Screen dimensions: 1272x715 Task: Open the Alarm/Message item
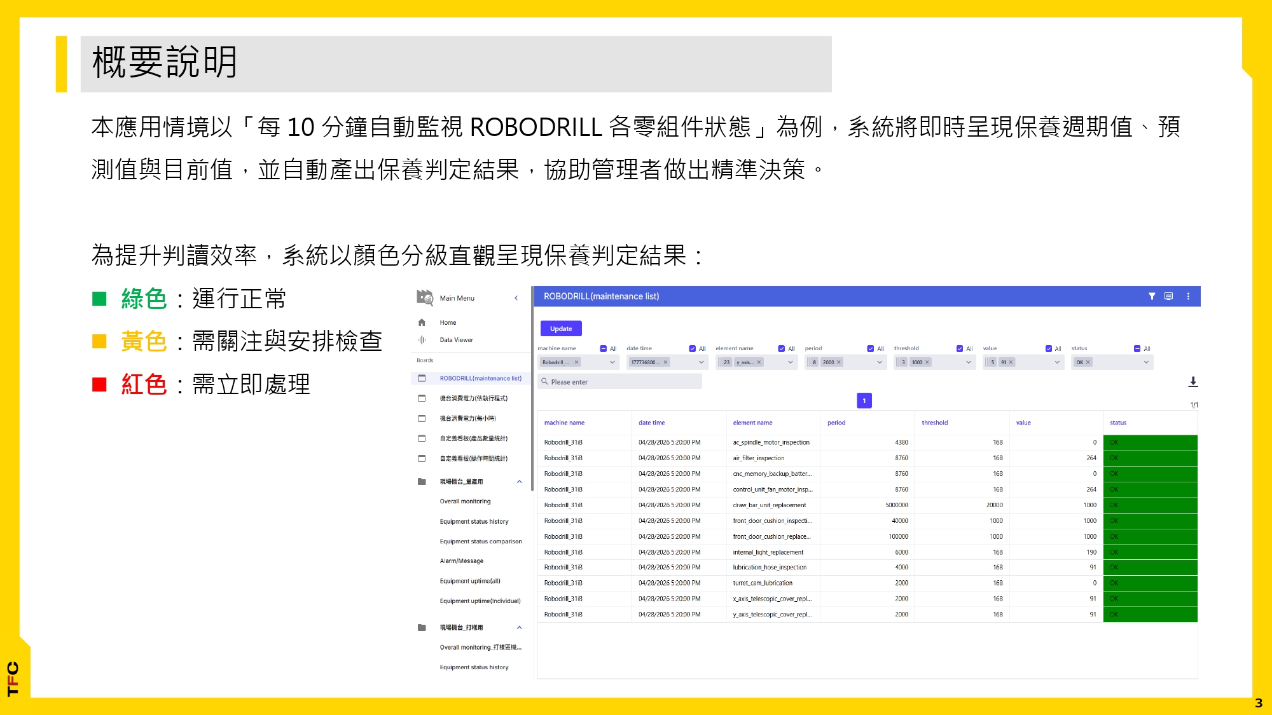(x=462, y=561)
